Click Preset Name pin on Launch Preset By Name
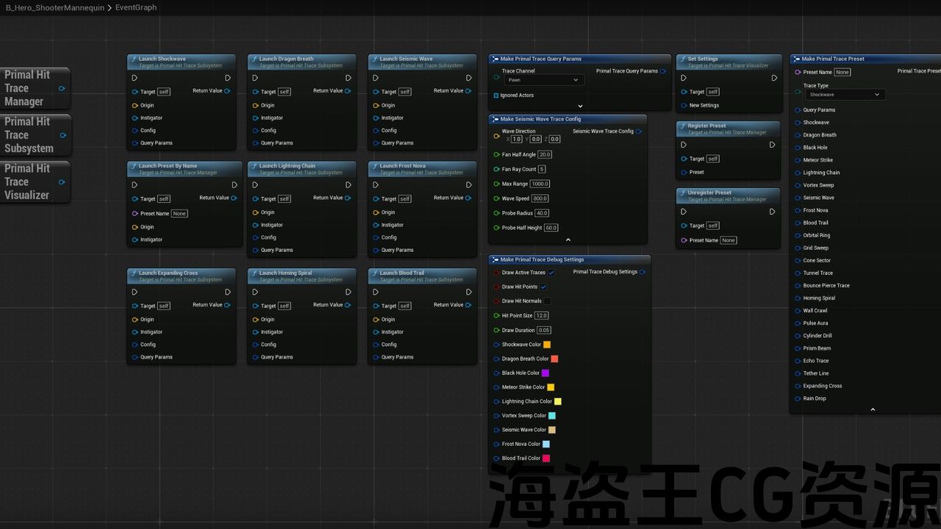The image size is (941, 529). [x=135, y=214]
